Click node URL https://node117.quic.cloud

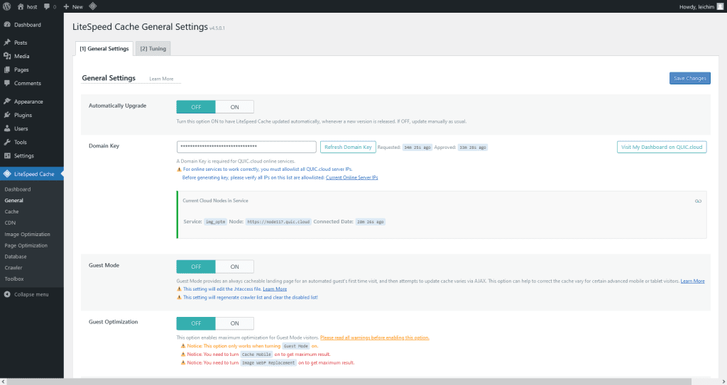click(x=278, y=222)
